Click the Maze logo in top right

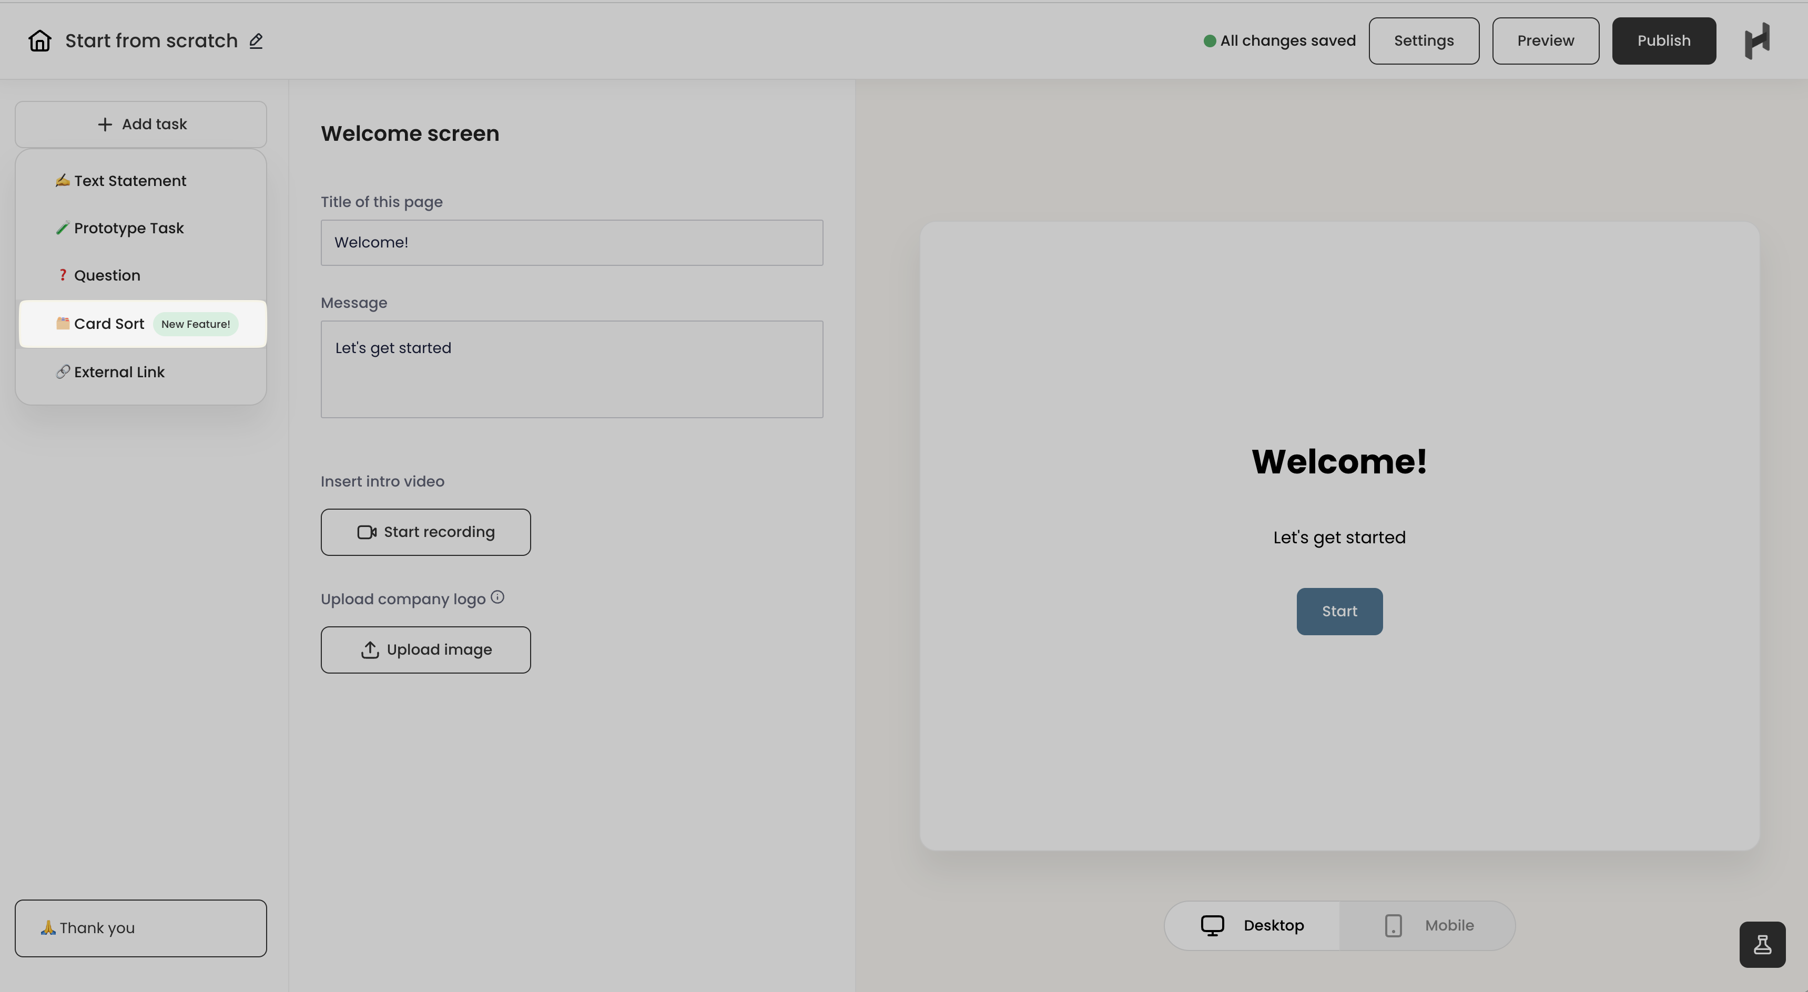click(1758, 40)
